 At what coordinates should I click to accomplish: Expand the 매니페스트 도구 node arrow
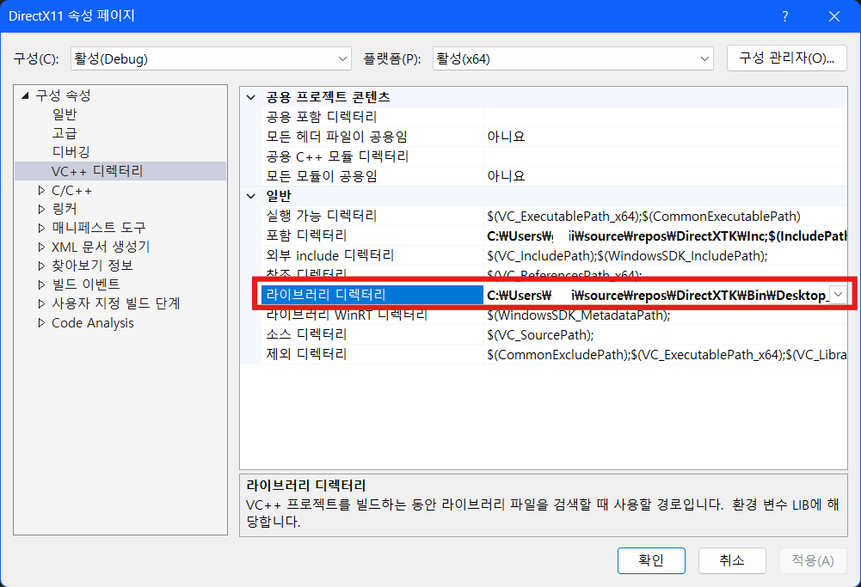coord(42,228)
